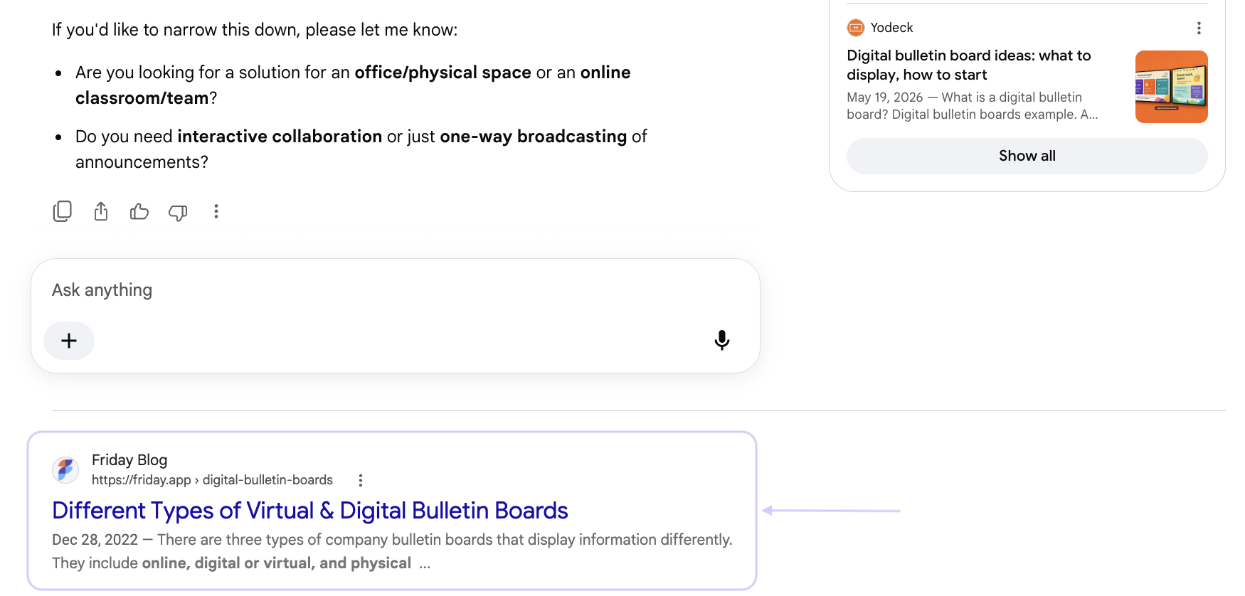The height and width of the screenshot is (596, 1245).
Task: Share the AI response
Action: coord(101,211)
